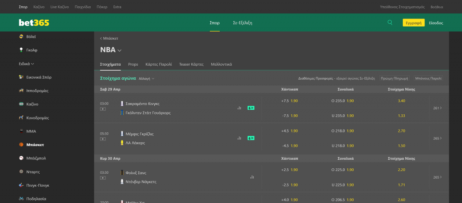Expand Ειδικά section in sidebar

pos(26,64)
